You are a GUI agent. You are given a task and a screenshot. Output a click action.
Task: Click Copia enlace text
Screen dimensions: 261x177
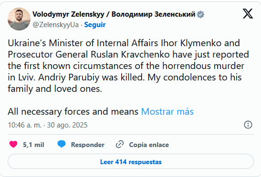click(x=149, y=145)
